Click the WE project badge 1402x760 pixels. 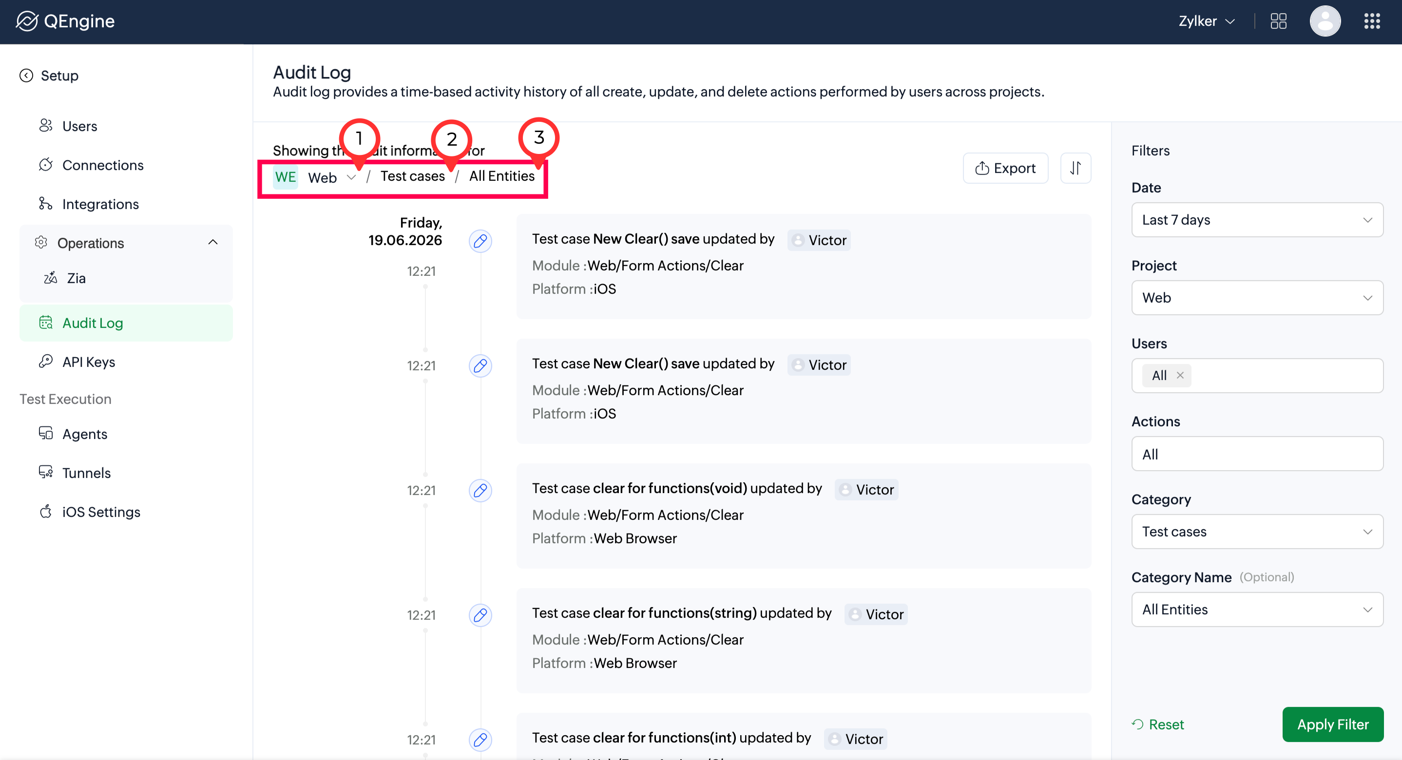(x=285, y=177)
